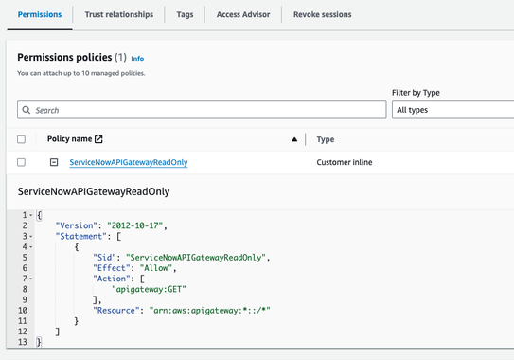
Task: Go to the Access Advisor tab
Action: 243,14
